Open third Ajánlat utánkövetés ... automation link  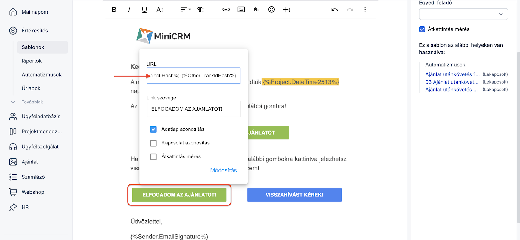click(x=451, y=90)
